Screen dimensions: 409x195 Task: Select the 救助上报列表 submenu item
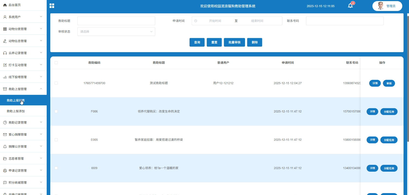23,100
